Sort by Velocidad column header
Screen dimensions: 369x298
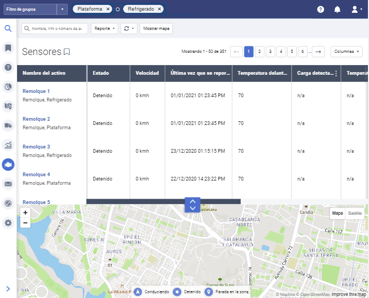pos(147,73)
